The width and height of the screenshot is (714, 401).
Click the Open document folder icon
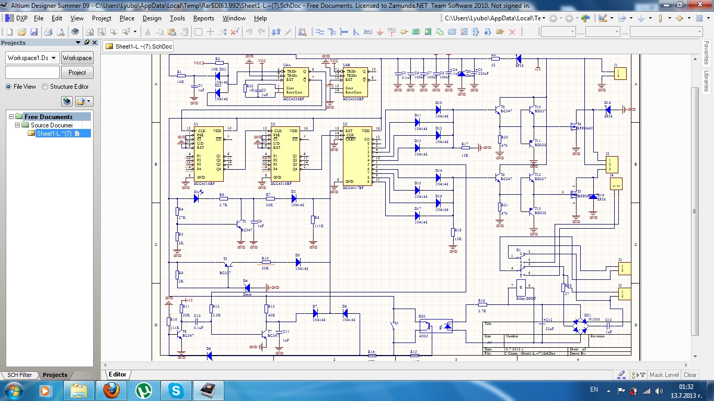[21, 32]
